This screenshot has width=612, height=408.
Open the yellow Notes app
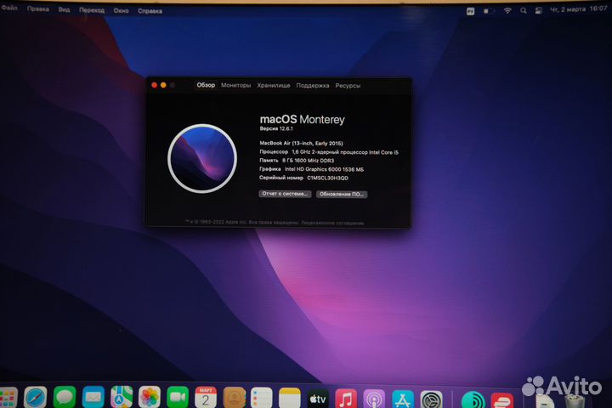coord(290,398)
